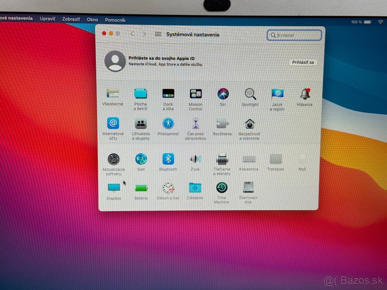Open Mission Control preferences

pyautogui.click(x=195, y=94)
